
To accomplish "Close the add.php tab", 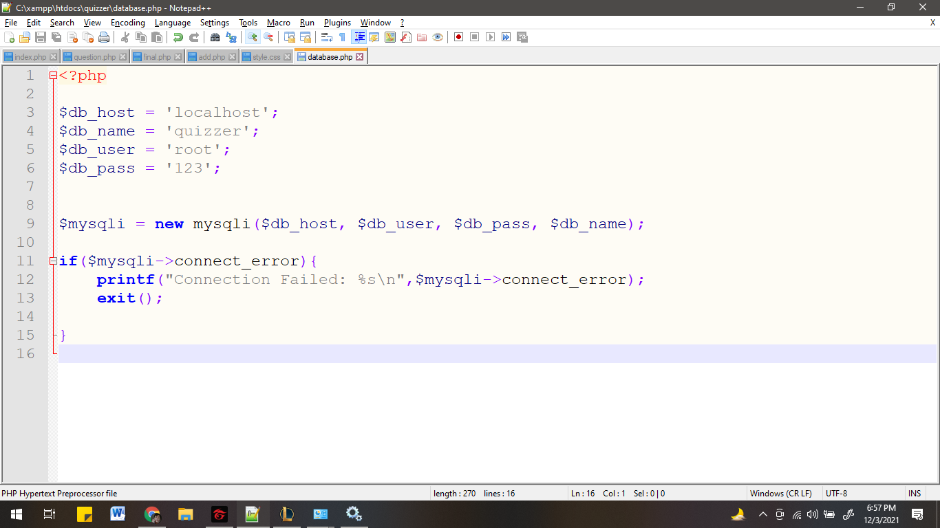I will tap(233, 57).
